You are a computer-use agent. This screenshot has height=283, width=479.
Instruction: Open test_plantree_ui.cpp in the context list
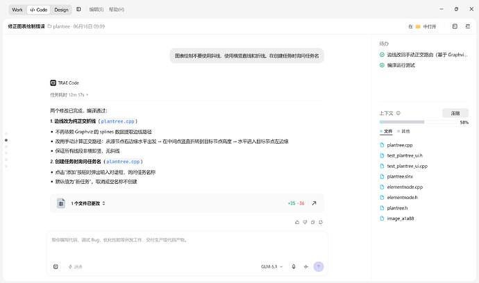point(407,166)
